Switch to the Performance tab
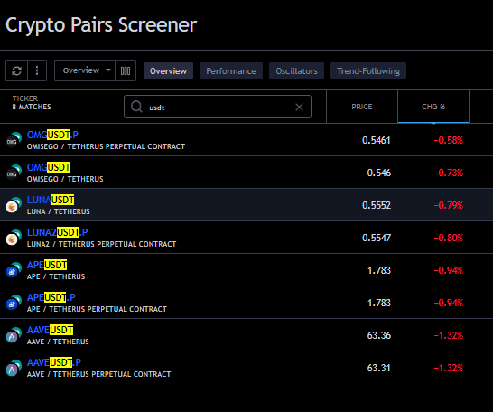 pyautogui.click(x=231, y=70)
